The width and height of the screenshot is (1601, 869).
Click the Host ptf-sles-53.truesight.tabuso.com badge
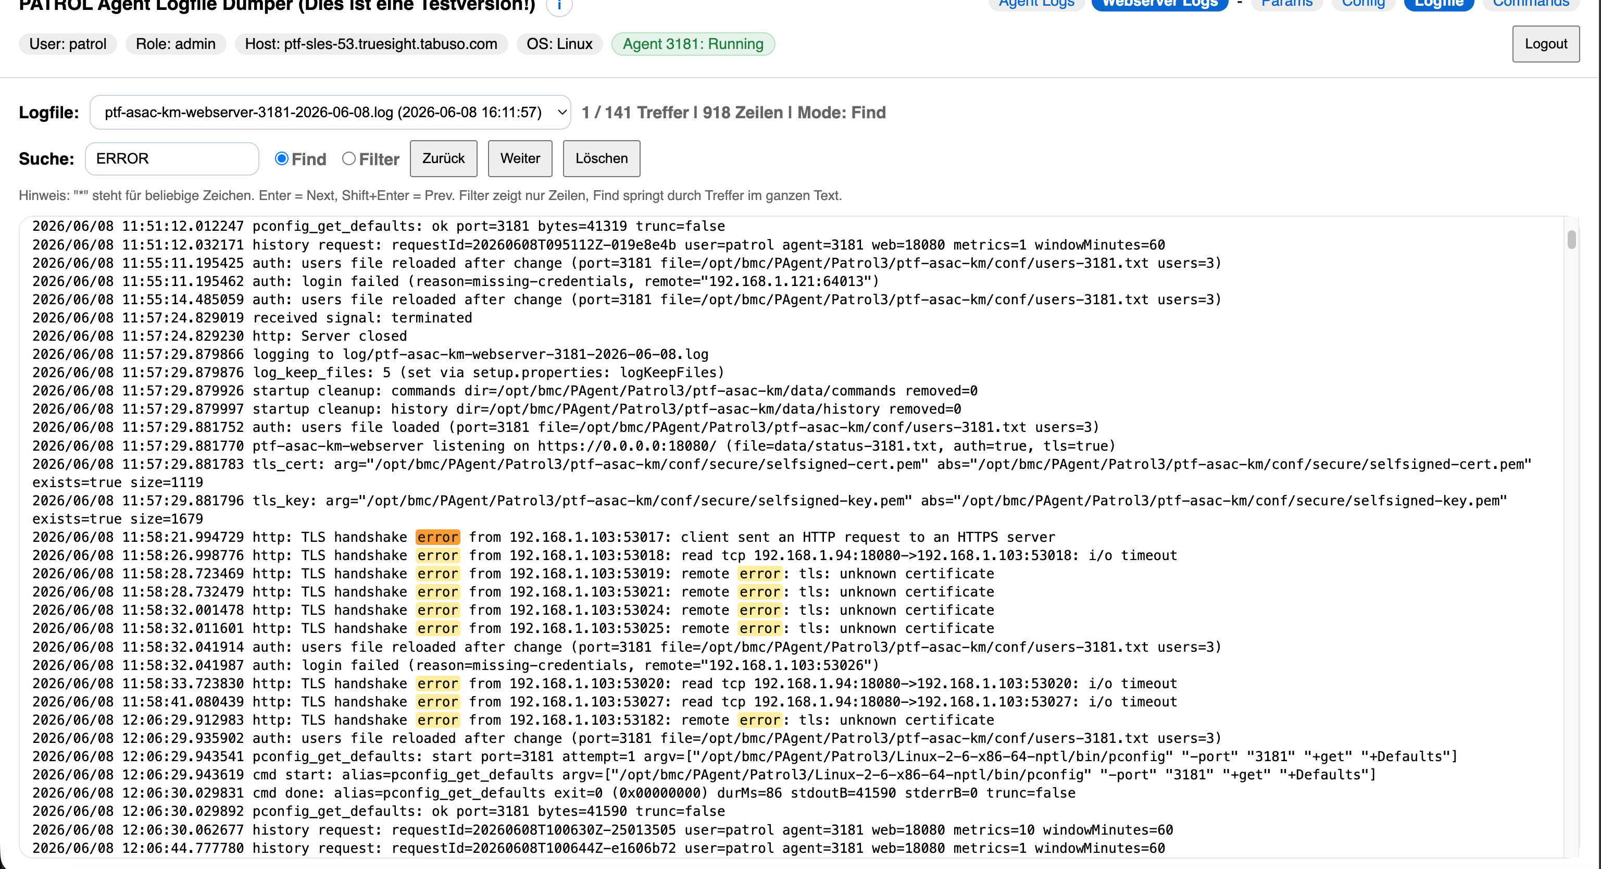click(371, 44)
